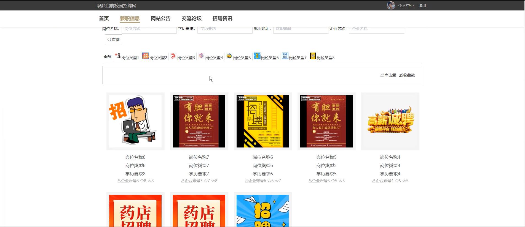Viewport: 525px width, 227px height.
Task: Open the 招聘资讯 navigation tab
Action: tap(223, 18)
